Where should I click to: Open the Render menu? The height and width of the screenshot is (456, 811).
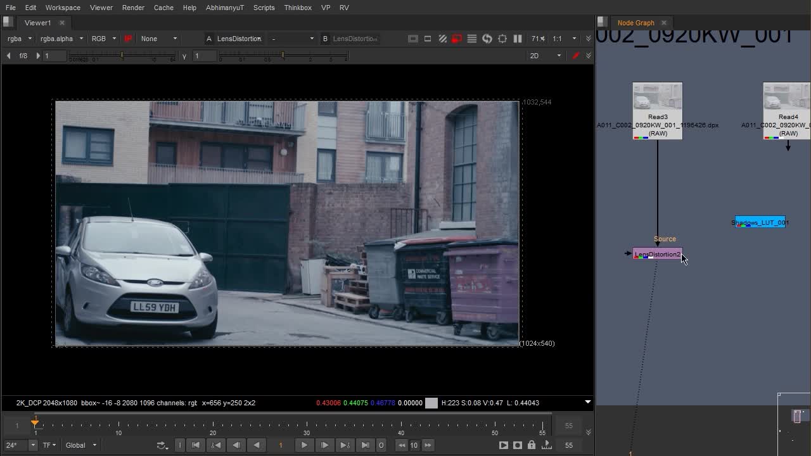click(x=133, y=8)
